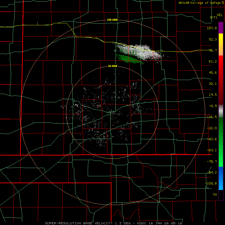Click the gray near-zero segment of color bar
This screenshot has height=225, width=225.
pos(221,111)
